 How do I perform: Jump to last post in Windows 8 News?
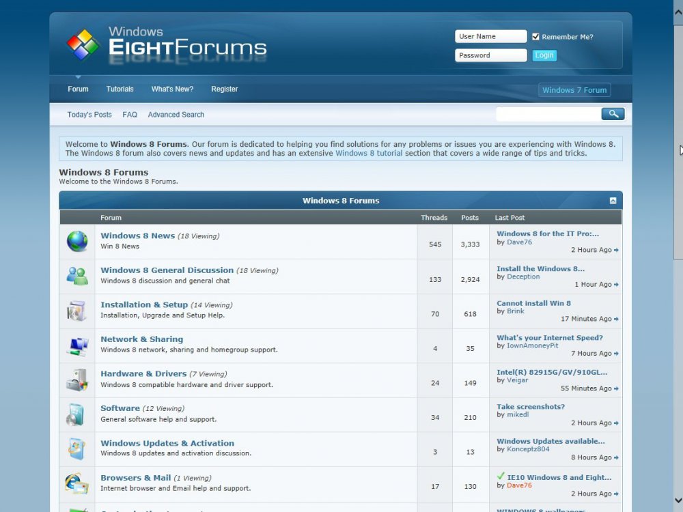(x=617, y=251)
